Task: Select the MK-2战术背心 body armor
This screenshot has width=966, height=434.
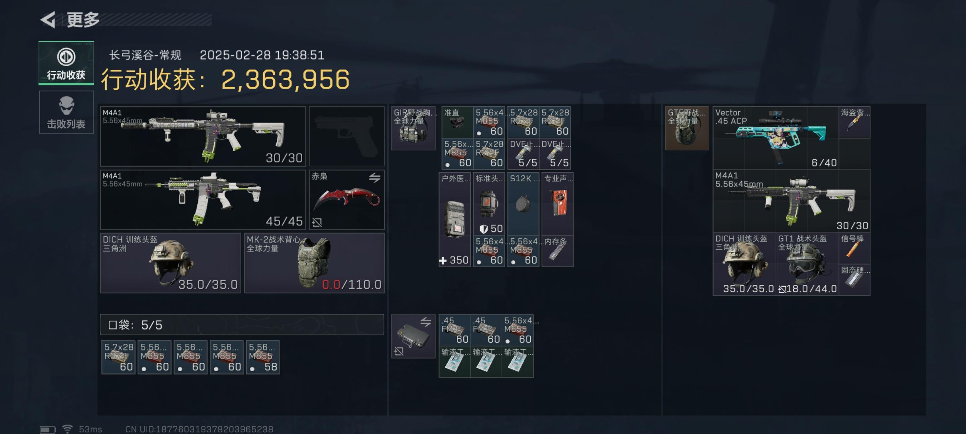Action: tap(314, 263)
